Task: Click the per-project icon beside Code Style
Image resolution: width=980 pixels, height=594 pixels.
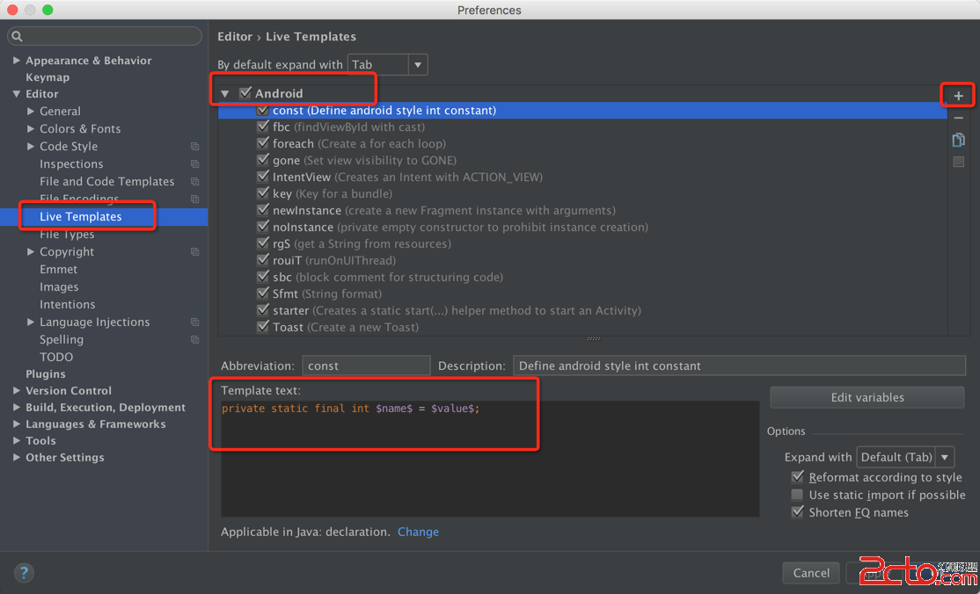Action: (194, 147)
